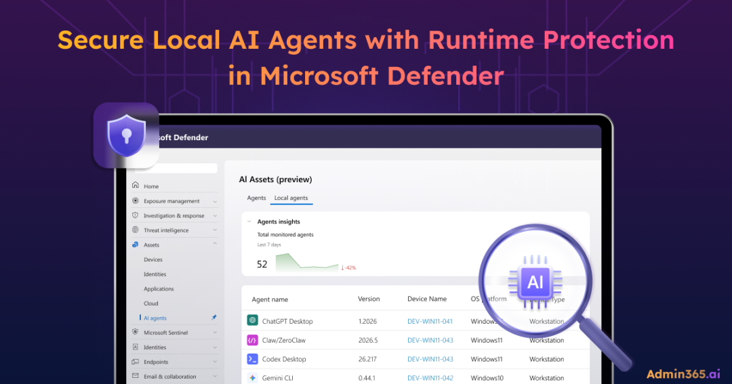Open Home in the navigation

(x=151, y=186)
